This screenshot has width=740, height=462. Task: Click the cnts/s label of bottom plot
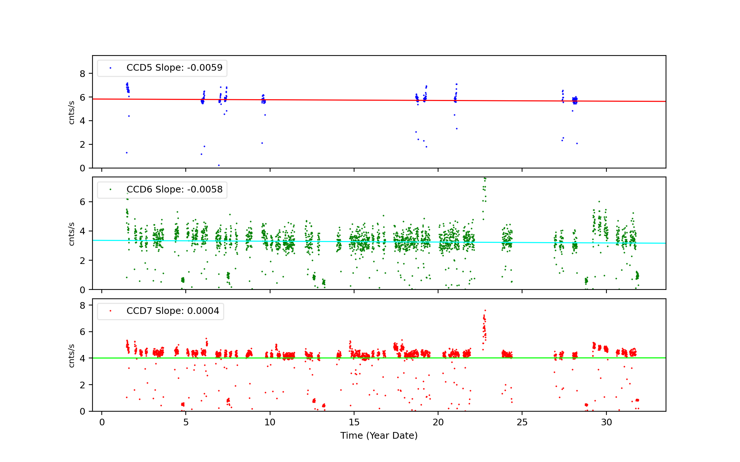pyautogui.click(x=72, y=356)
